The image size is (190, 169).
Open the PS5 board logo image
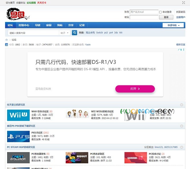18,136
